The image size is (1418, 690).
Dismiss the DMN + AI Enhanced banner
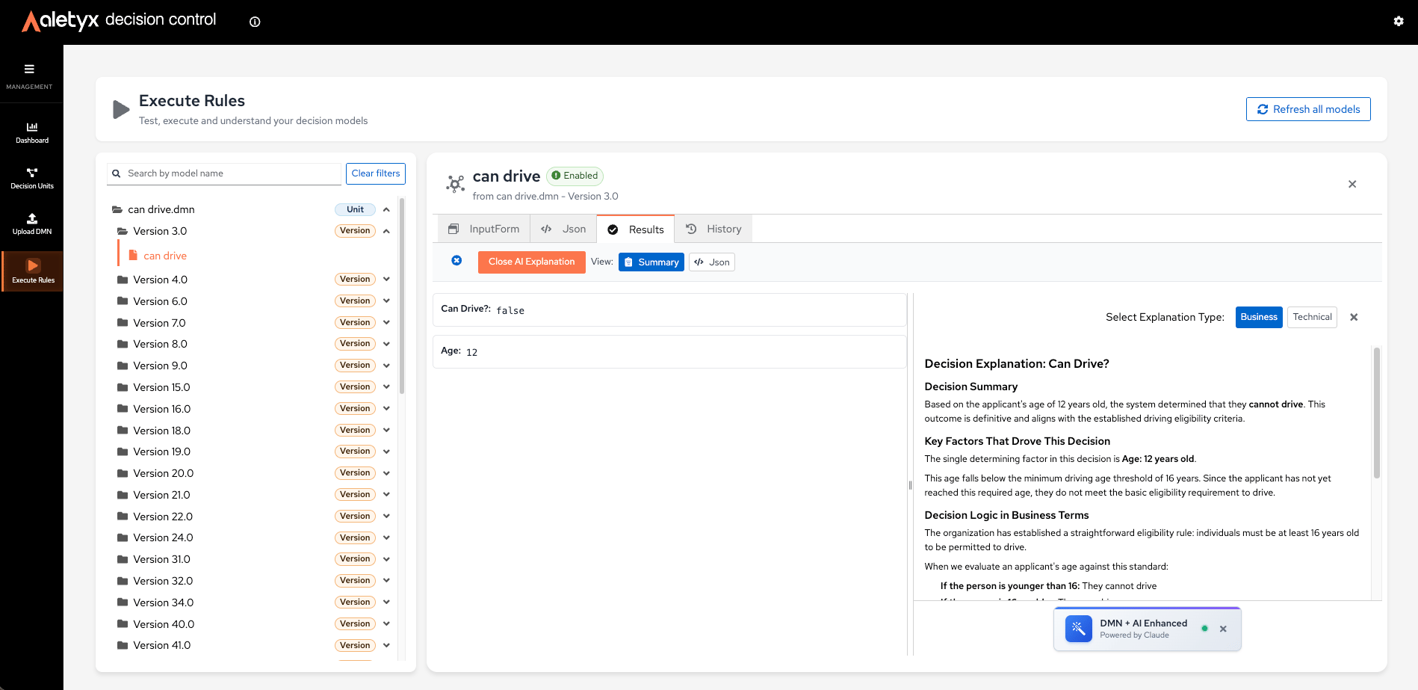click(1223, 629)
